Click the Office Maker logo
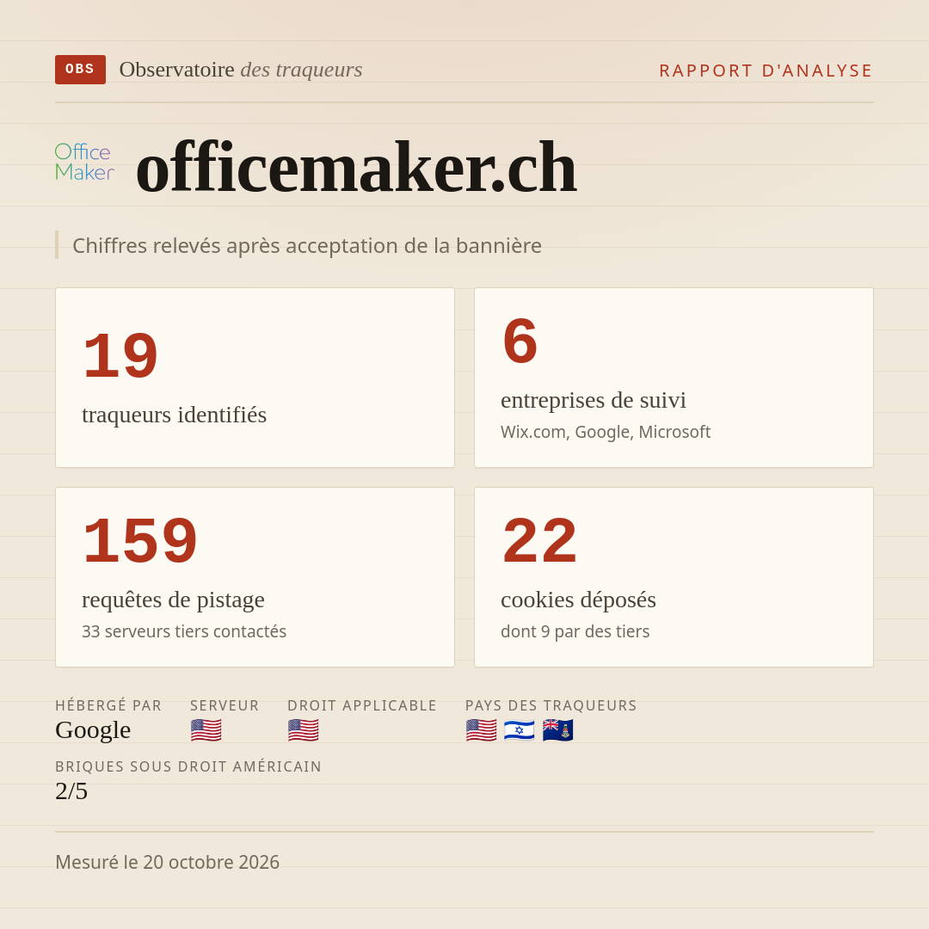Screen dimensions: 929x929 click(x=84, y=162)
